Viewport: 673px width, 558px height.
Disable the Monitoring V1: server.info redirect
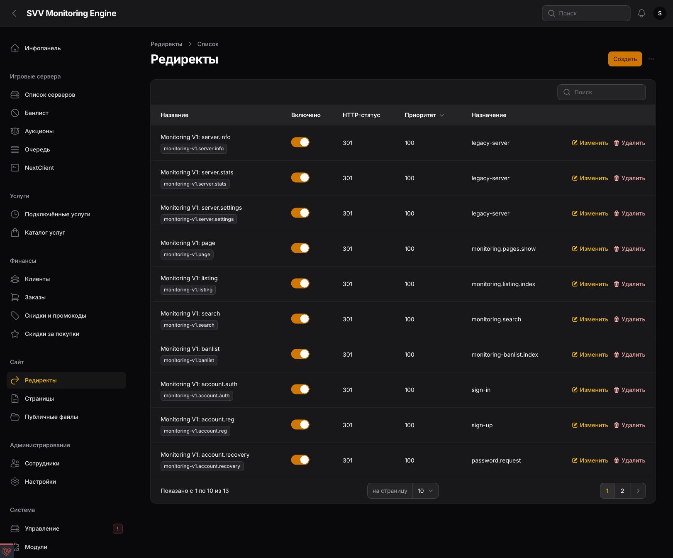300,142
